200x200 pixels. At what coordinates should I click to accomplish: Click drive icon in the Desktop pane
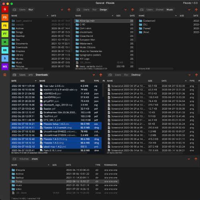click(x=110, y=75)
